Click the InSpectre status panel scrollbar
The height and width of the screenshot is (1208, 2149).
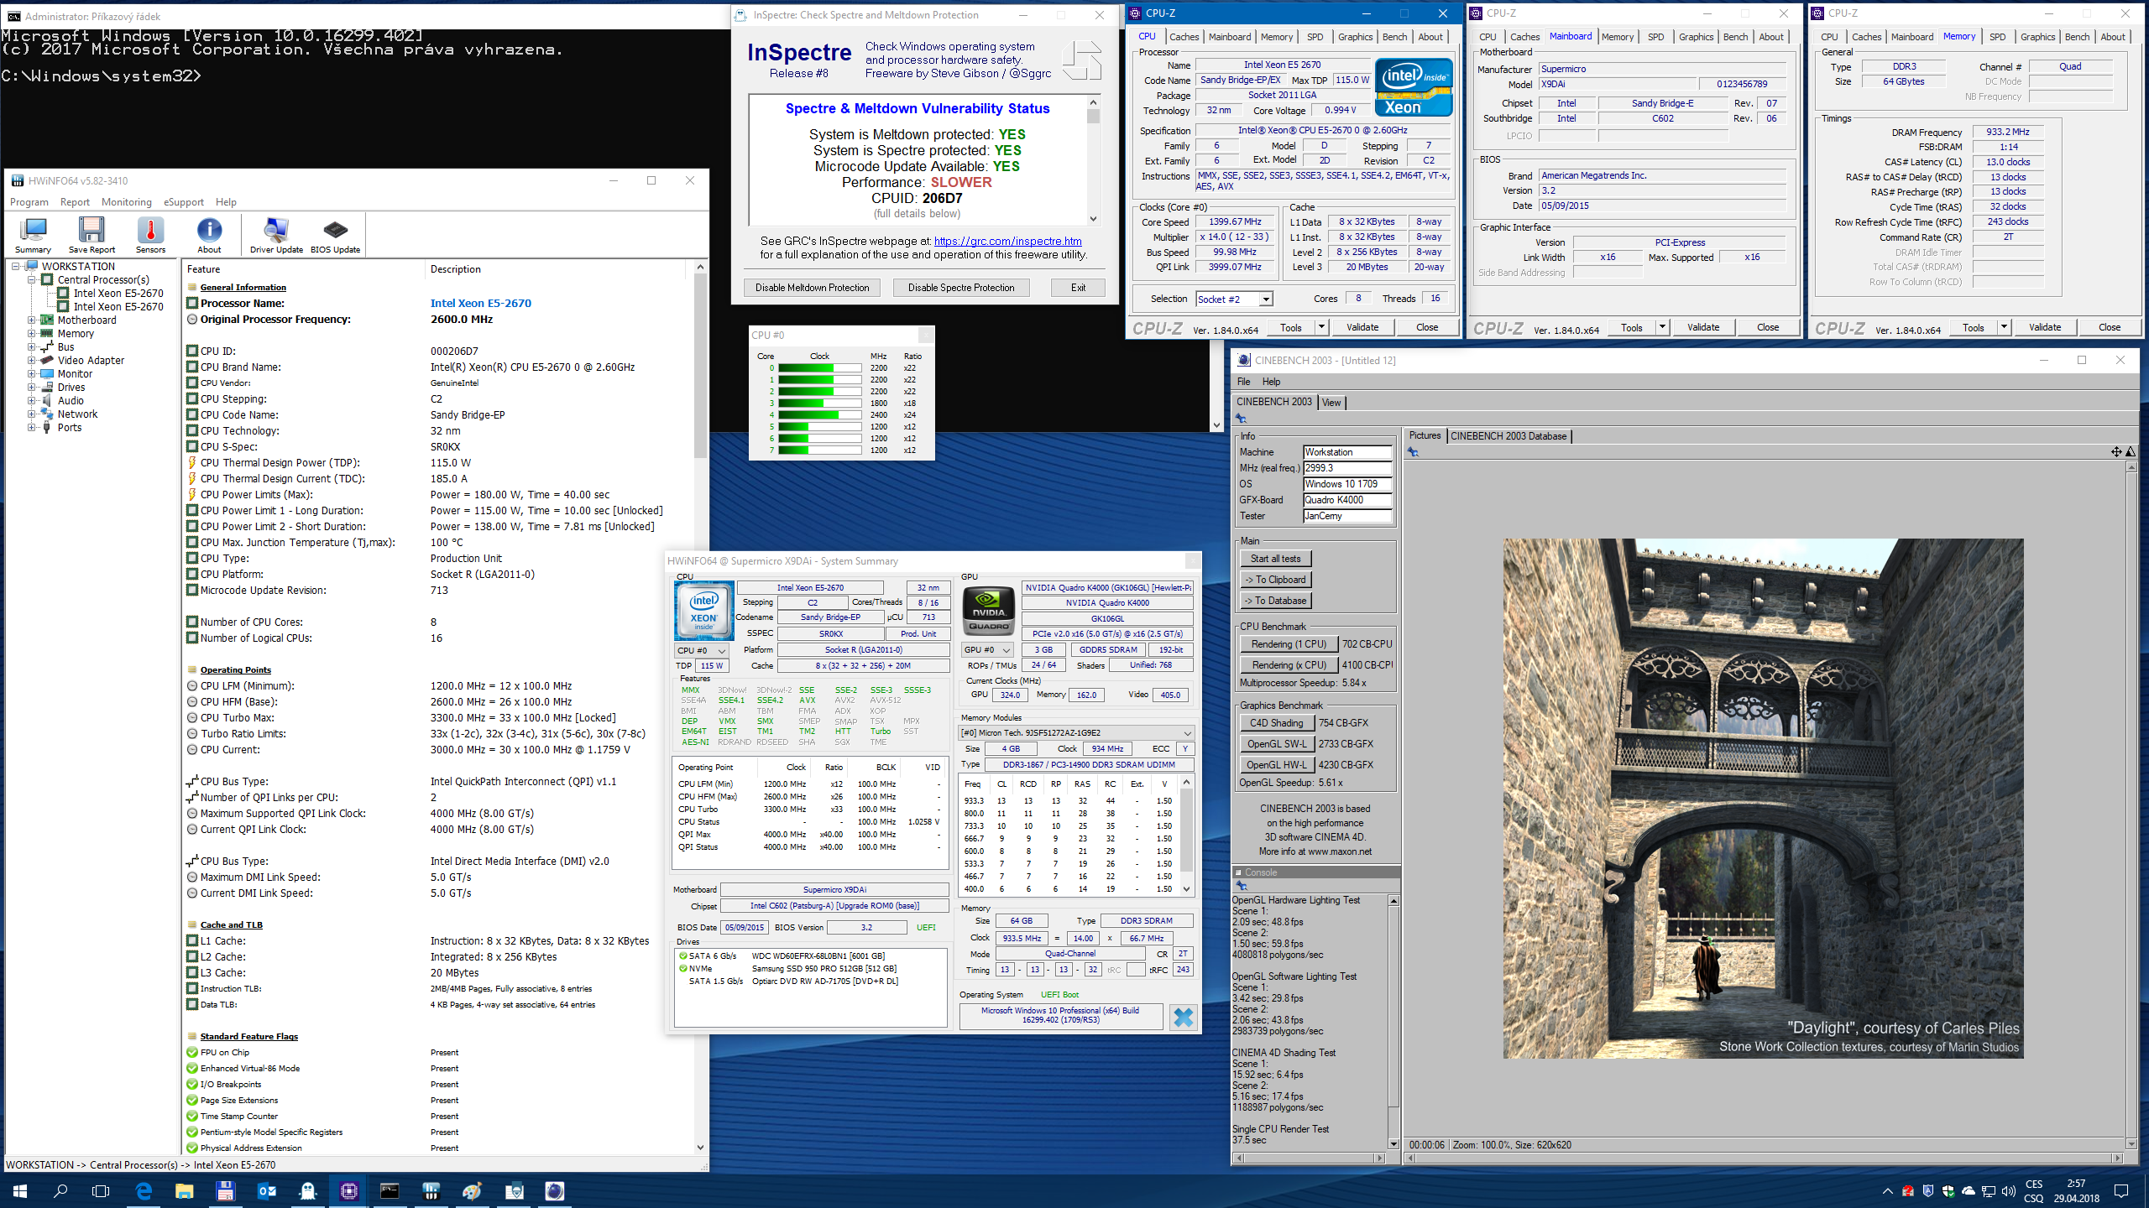click(1093, 159)
